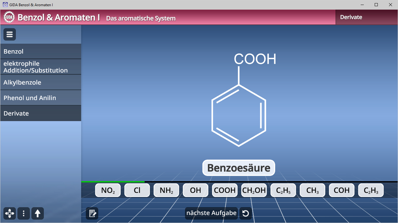Select Derivate in the sidebar
Image resolution: width=398 pixels, height=223 pixels.
click(40, 113)
